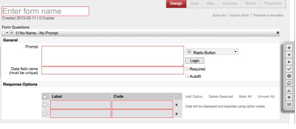Enable the Autofill checkbox

tap(187, 76)
